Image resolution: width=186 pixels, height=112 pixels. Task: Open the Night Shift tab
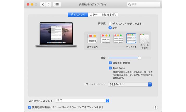(109, 15)
